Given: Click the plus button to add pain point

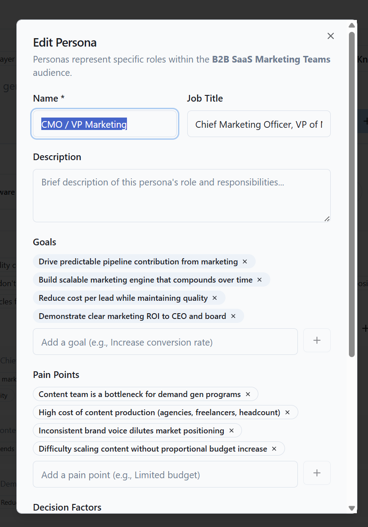Looking at the screenshot, I should tap(317, 473).
